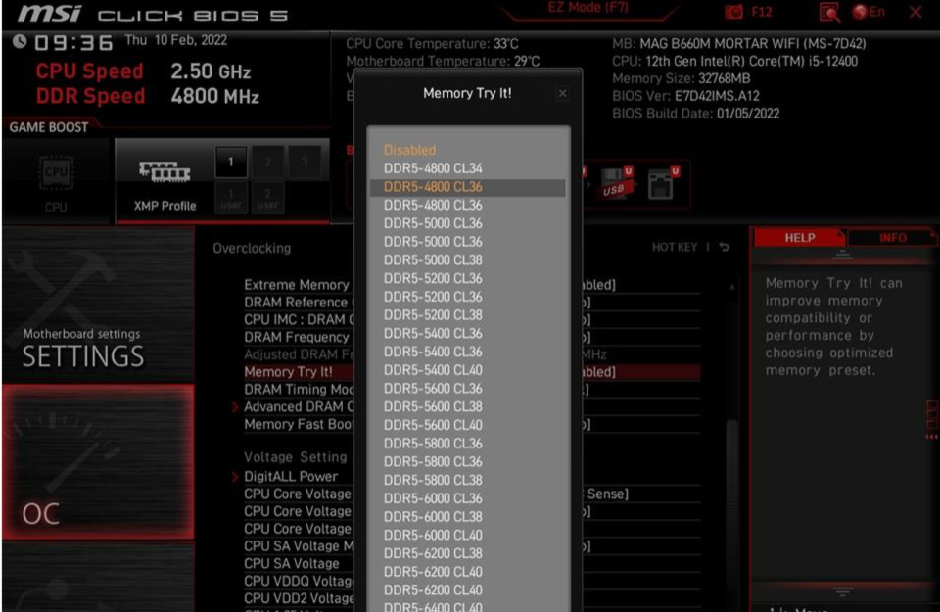Screen dimensions: 940x612
Task: Open the DRAM Timing Mode setting
Action: click(x=471, y=389)
